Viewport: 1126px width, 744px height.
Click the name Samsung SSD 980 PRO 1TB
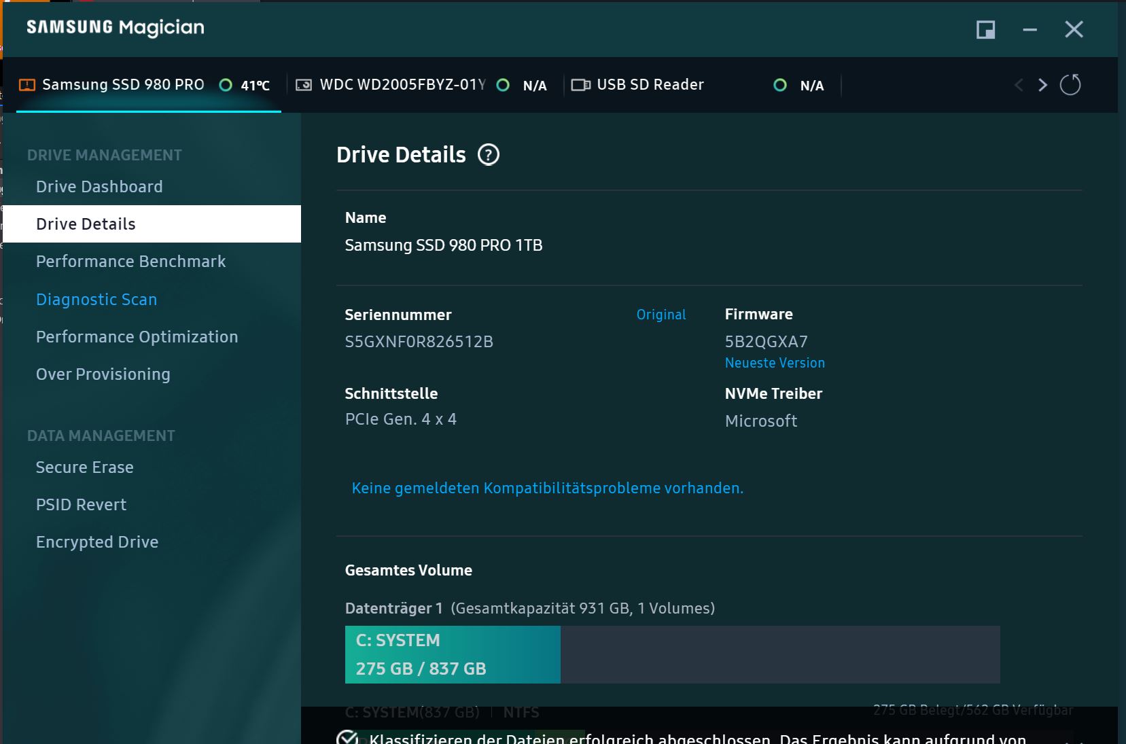click(444, 245)
